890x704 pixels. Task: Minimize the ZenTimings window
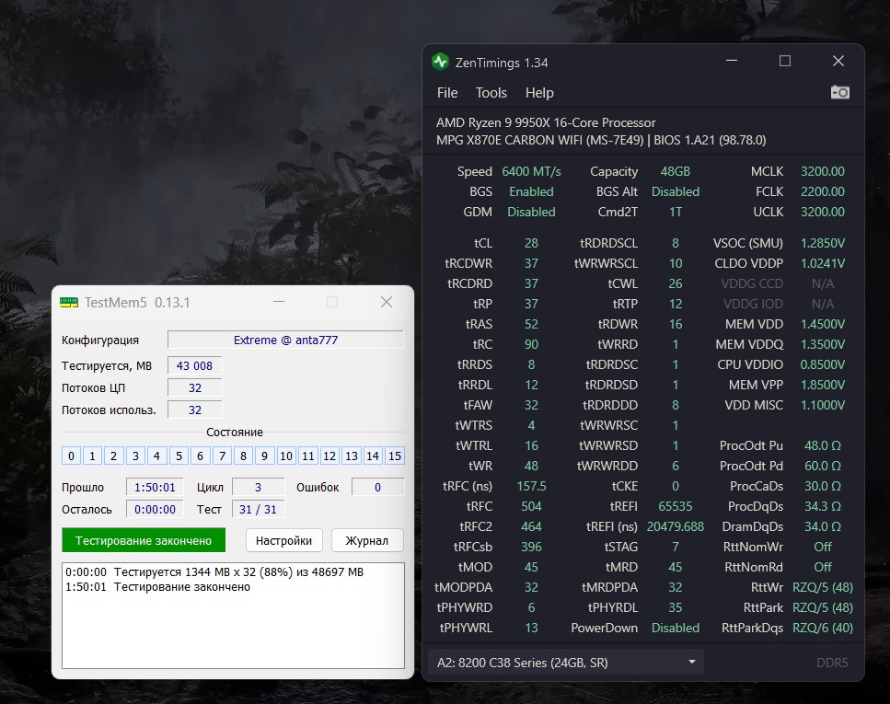pos(731,62)
